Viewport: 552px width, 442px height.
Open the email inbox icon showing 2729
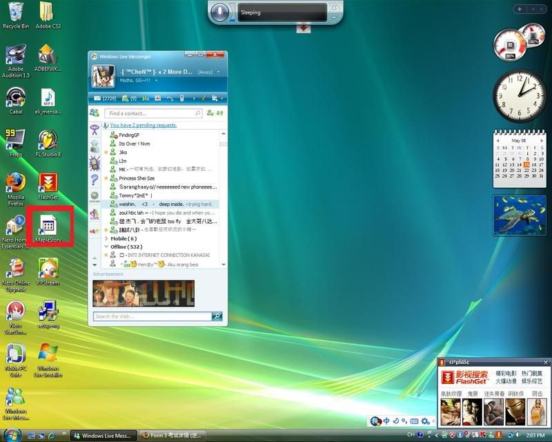point(98,99)
